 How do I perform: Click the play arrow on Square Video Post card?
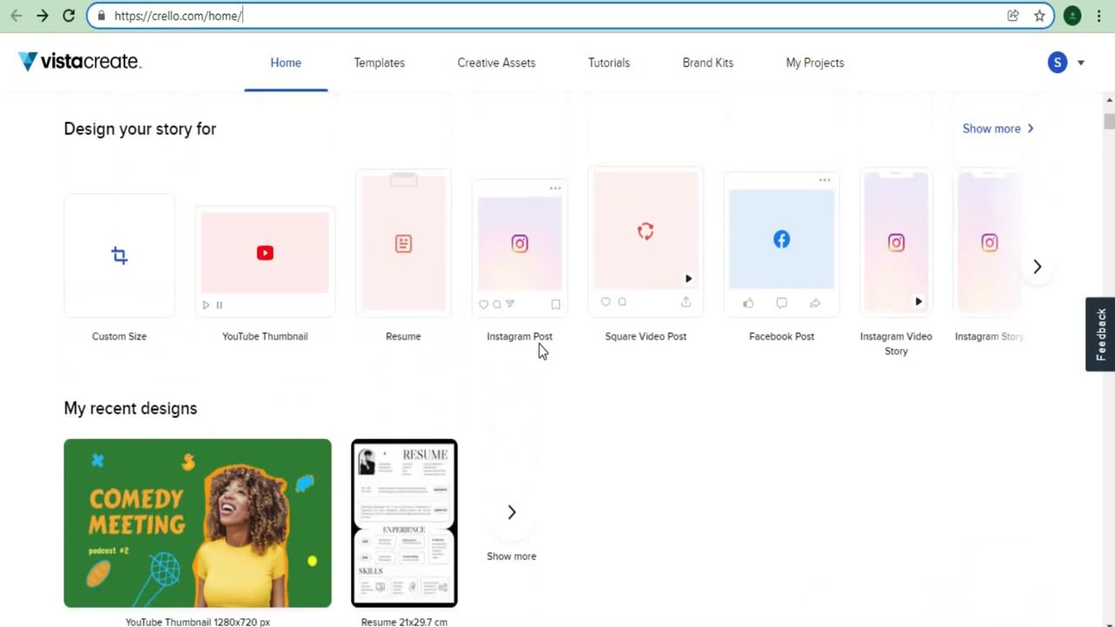[688, 279]
